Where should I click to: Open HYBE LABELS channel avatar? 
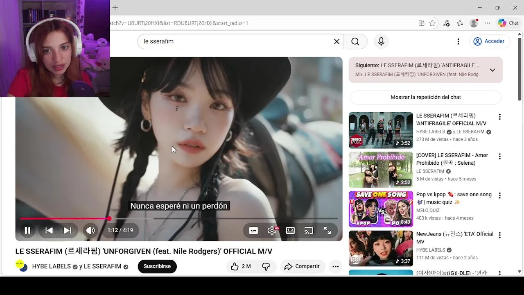point(22,266)
